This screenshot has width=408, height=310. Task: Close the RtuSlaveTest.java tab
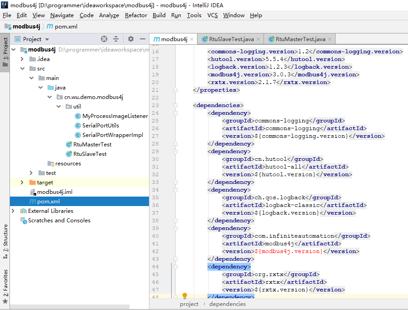coord(258,39)
